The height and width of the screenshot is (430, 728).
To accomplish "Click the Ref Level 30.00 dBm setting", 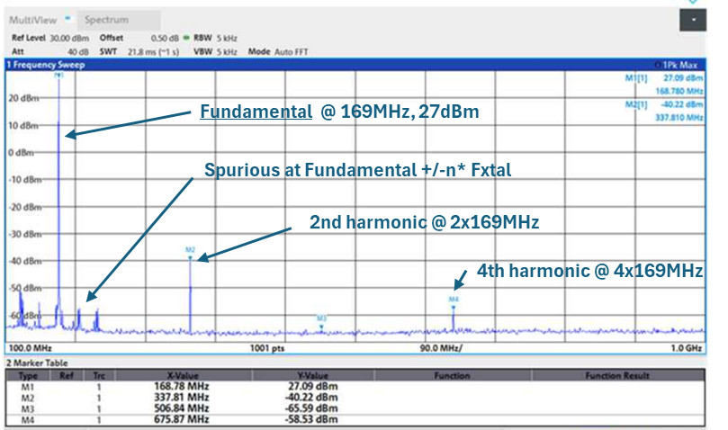I will pyautogui.click(x=49, y=40).
